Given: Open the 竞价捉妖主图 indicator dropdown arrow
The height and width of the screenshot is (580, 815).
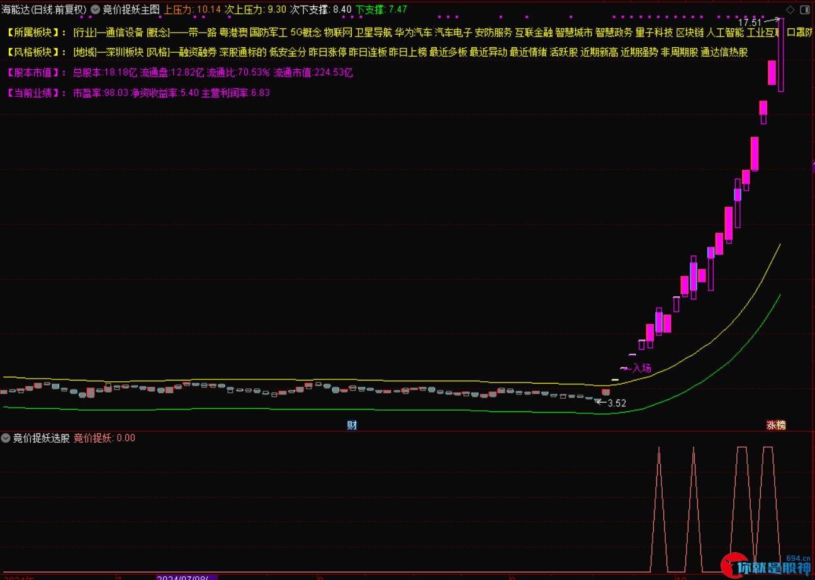Looking at the screenshot, I should 95,9.
